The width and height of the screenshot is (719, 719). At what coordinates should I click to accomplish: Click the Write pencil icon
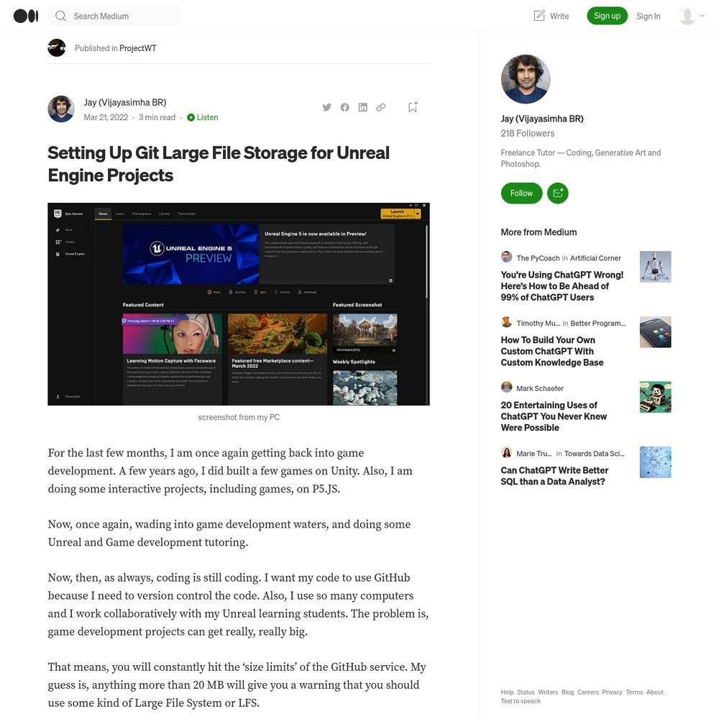coord(540,16)
